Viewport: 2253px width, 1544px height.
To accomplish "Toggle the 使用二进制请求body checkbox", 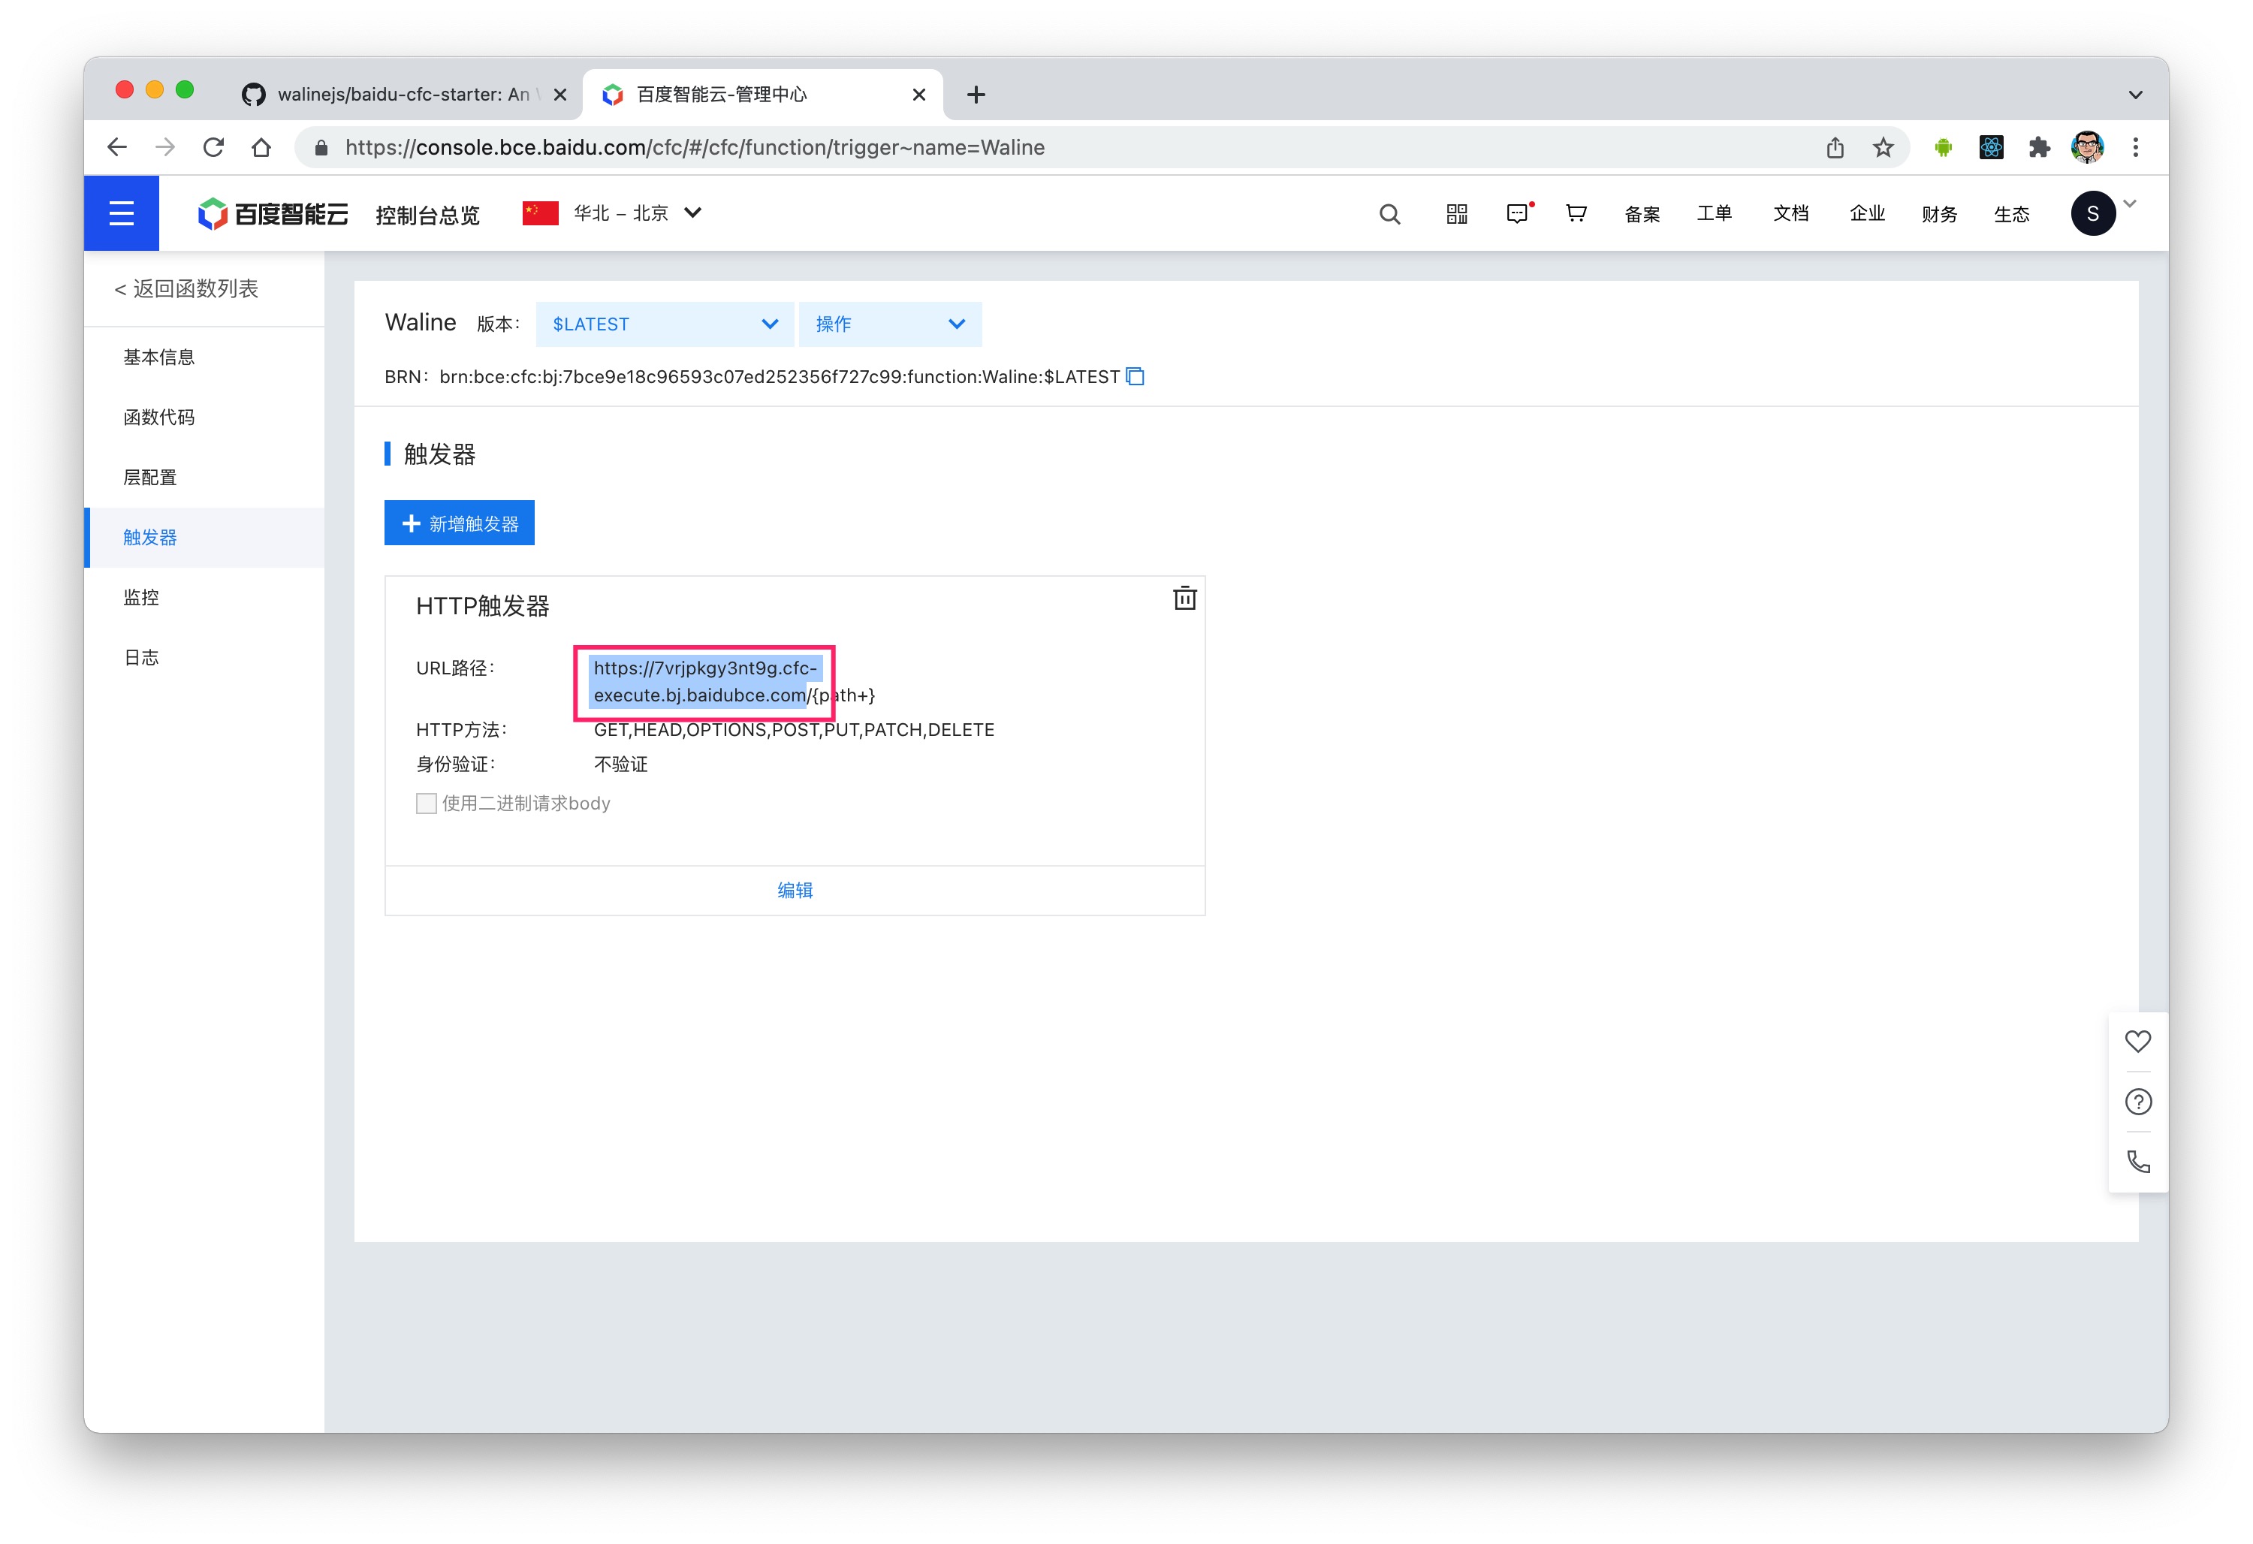I will pos(426,803).
